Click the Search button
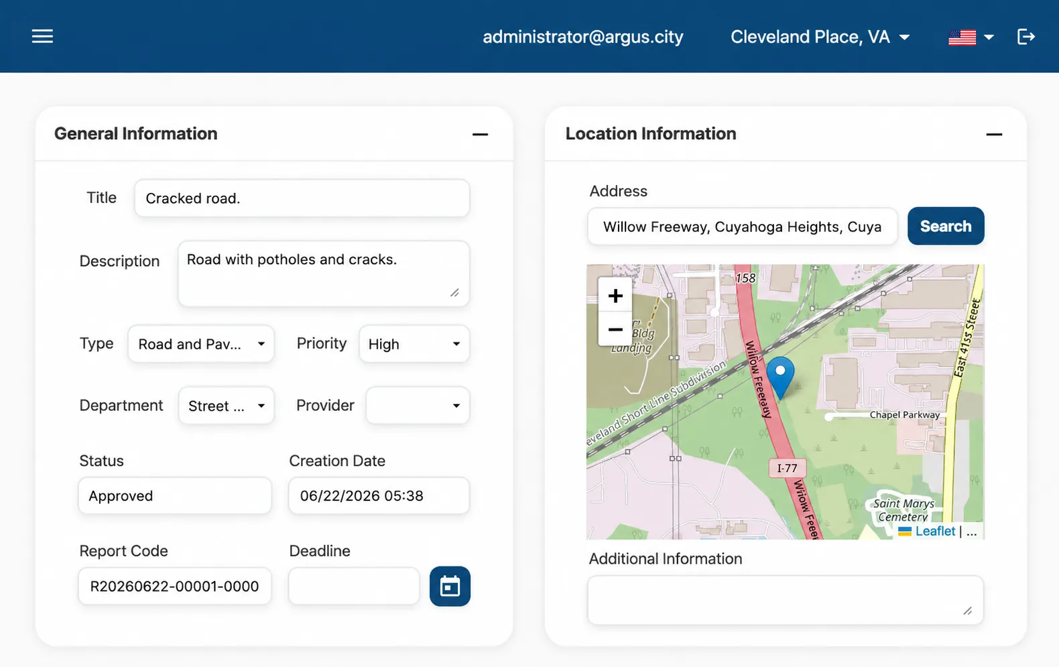 946,226
